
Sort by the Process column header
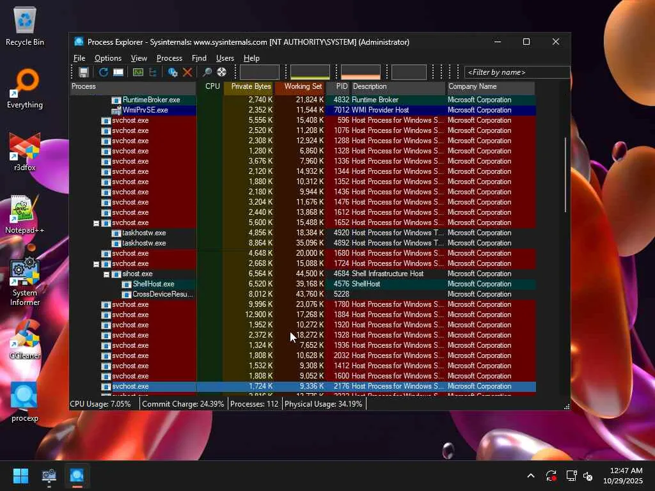pyautogui.click(x=133, y=86)
